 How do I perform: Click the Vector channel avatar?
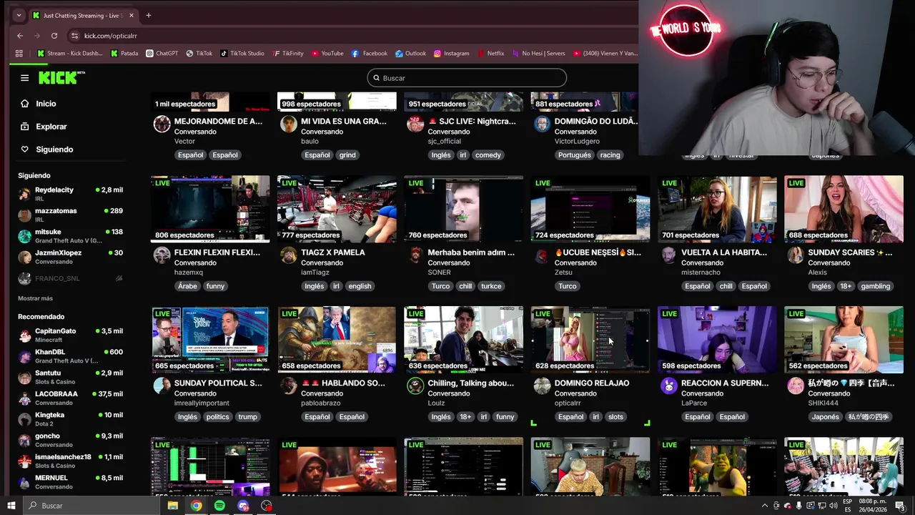click(162, 124)
